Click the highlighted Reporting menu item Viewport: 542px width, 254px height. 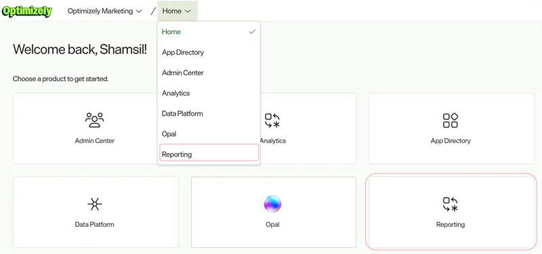tap(209, 153)
